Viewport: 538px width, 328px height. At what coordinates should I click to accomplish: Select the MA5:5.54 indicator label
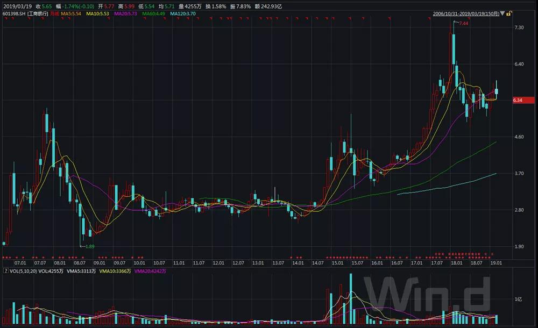71,13
